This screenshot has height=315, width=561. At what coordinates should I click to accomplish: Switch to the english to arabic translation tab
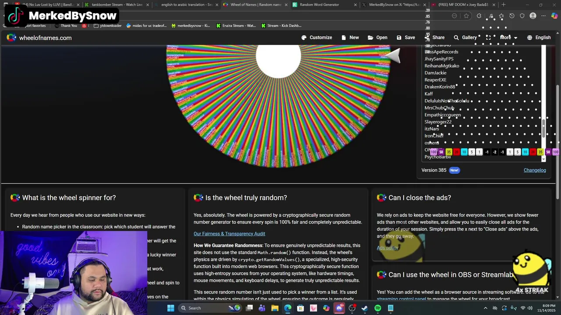[x=187, y=5]
